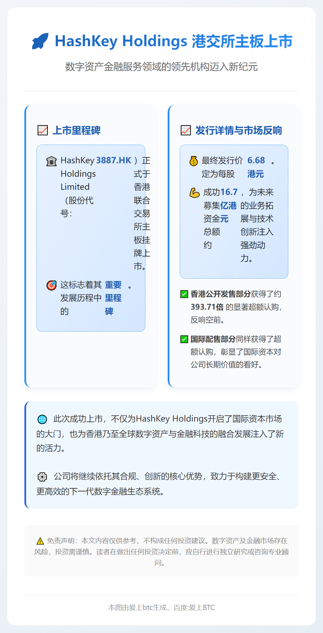Screen dimensions: 323x633
Task: Click the sentence 公司长期价值的看好。
Action: coord(227,365)
